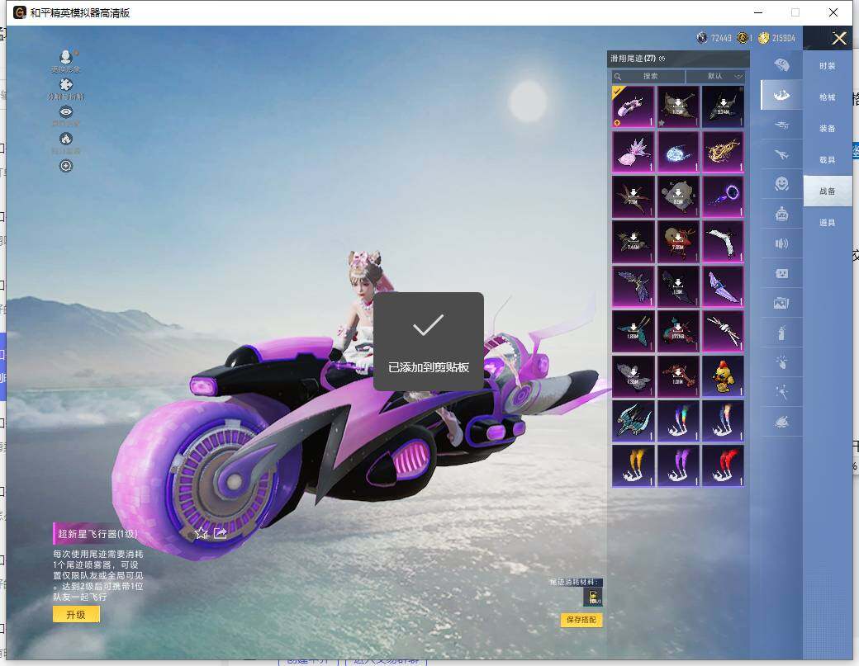Select the blue-orange smoke trail thumbnail
859x666 pixels.
click(724, 421)
